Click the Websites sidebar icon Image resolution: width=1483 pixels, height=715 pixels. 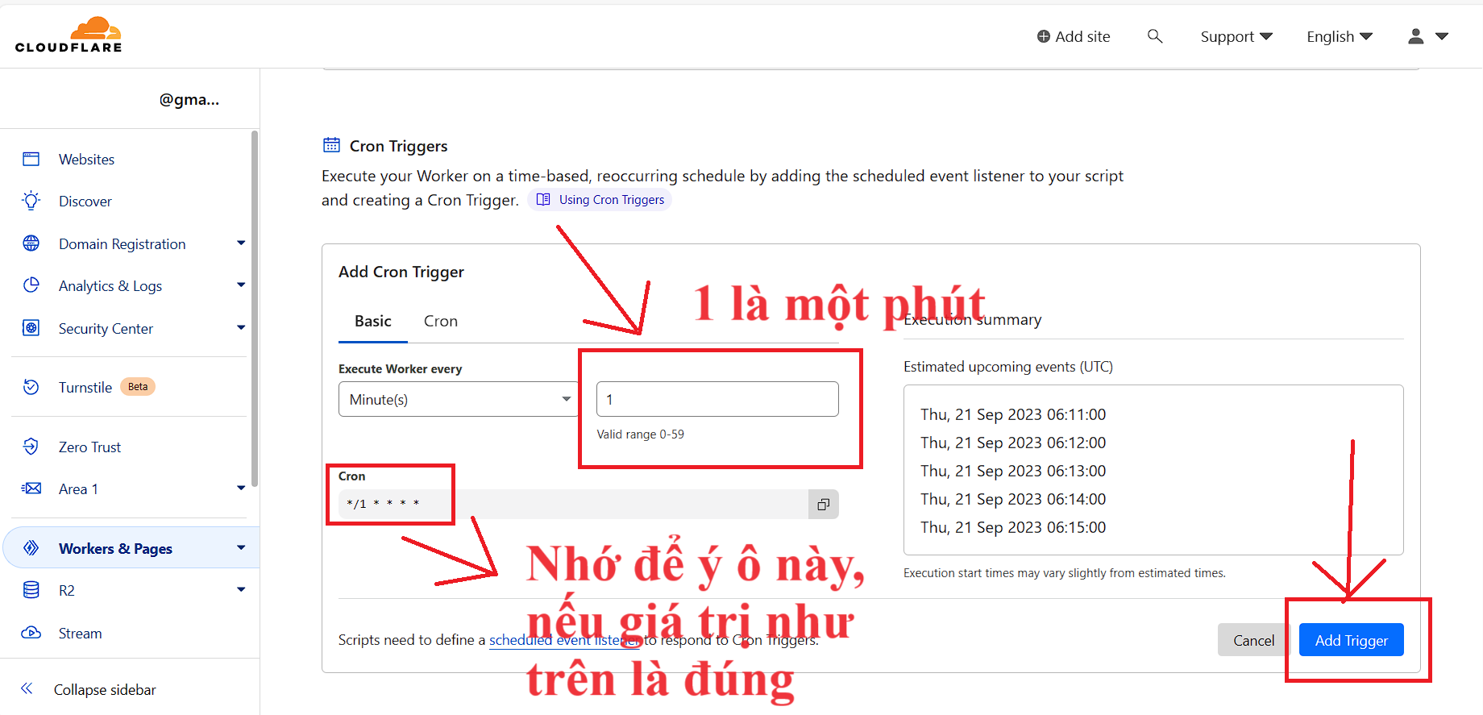(31, 159)
